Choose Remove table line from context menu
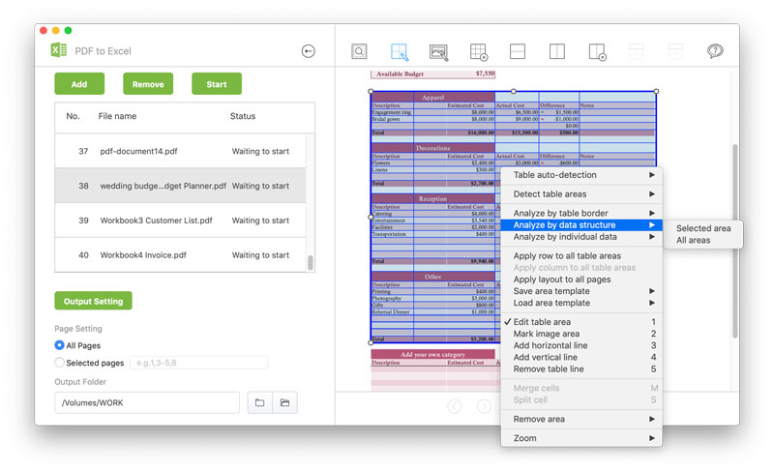Viewport: 774px width, 471px height. (x=581, y=368)
